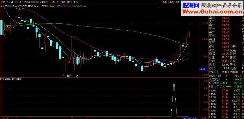Click the 14:56 trade with 12.0万 volume
This screenshot has width=244, height=119.
226,100
